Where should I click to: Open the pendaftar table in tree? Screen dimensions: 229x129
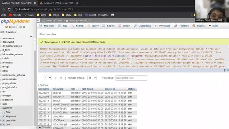[x=11, y=120]
